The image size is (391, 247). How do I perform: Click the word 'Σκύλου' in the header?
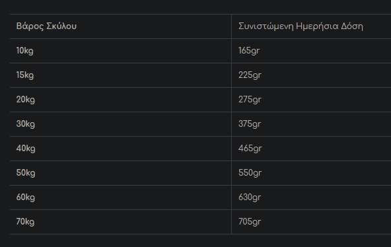(61, 26)
